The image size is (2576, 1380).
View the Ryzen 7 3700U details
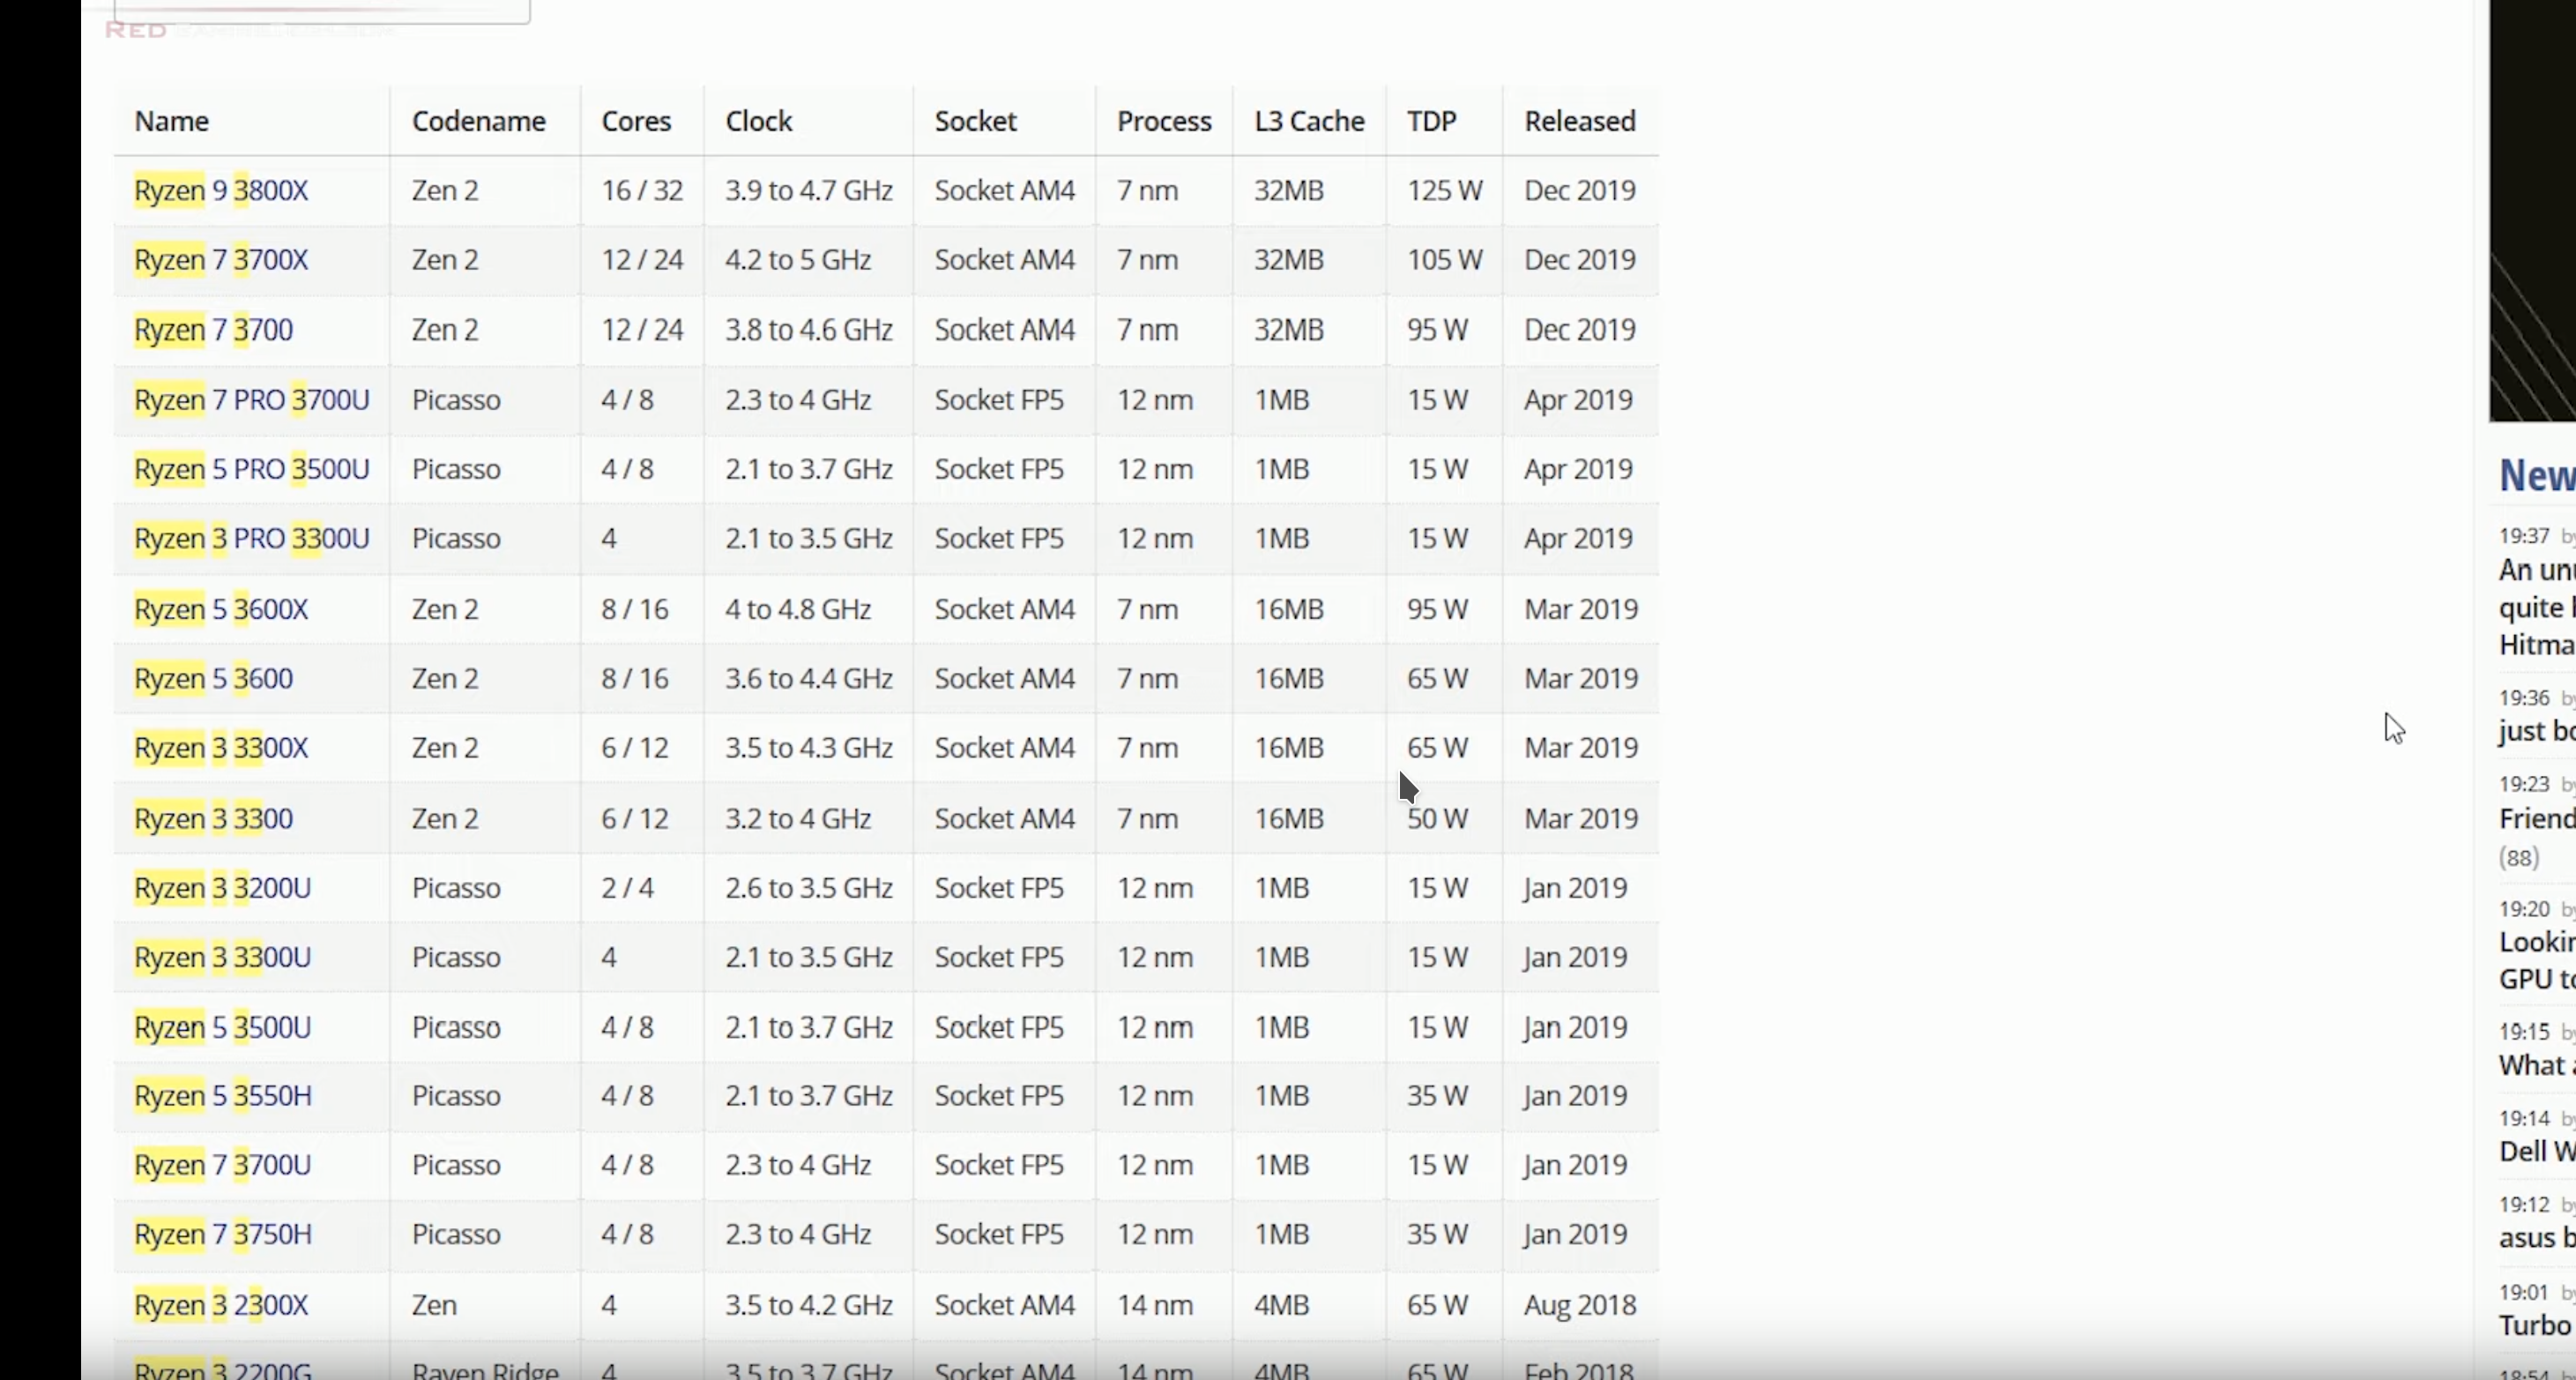pos(222,1165)
